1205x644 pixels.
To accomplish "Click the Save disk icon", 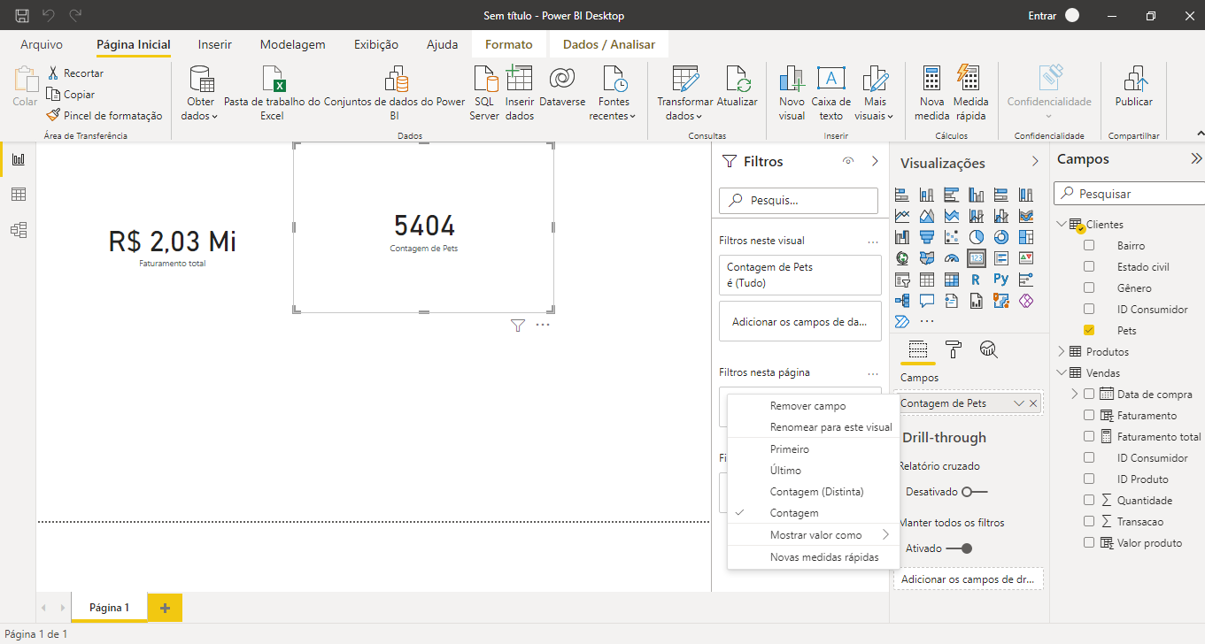I will click(x=22, y=16).
